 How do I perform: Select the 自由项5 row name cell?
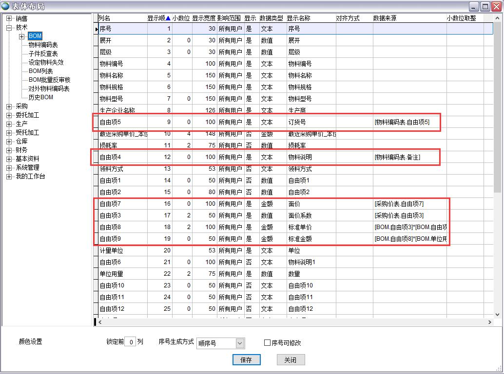(122, 122)
